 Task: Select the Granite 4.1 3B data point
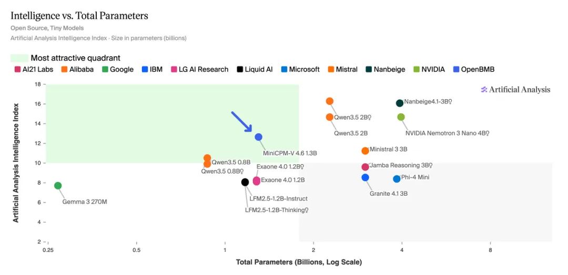point(365,177)
